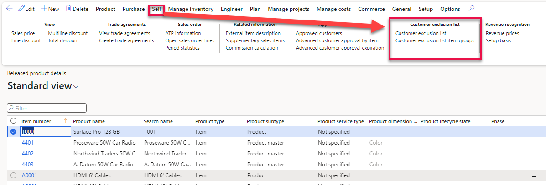Open item 4402 link

pyautogui.click(x=28, y=154)
